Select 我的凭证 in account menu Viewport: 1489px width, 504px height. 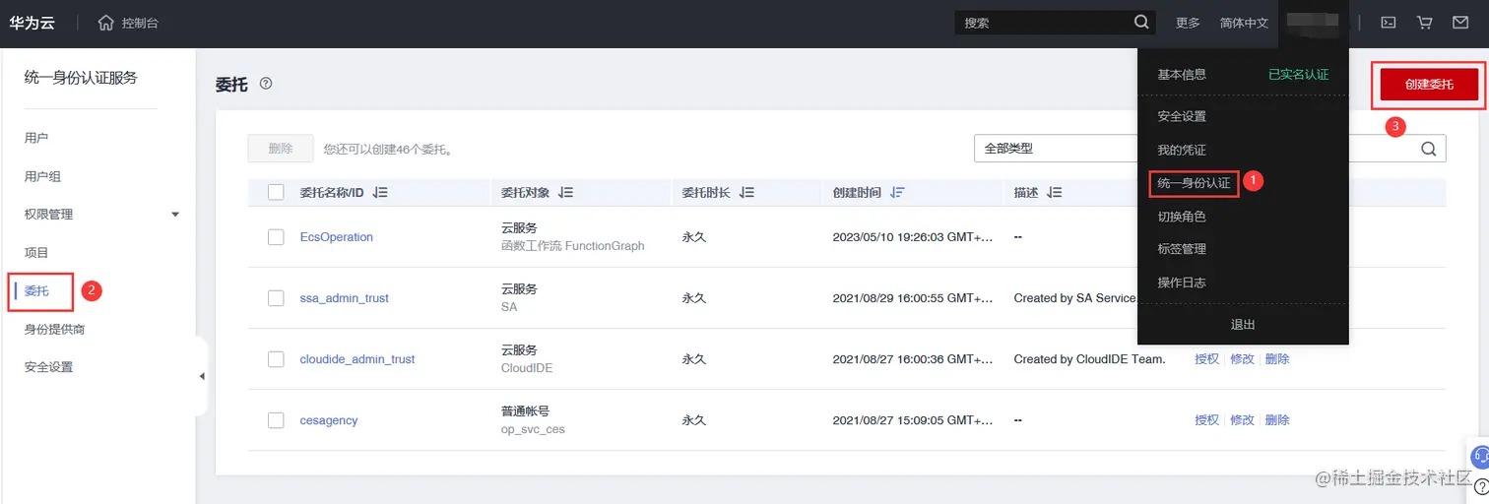(1182, 150)
